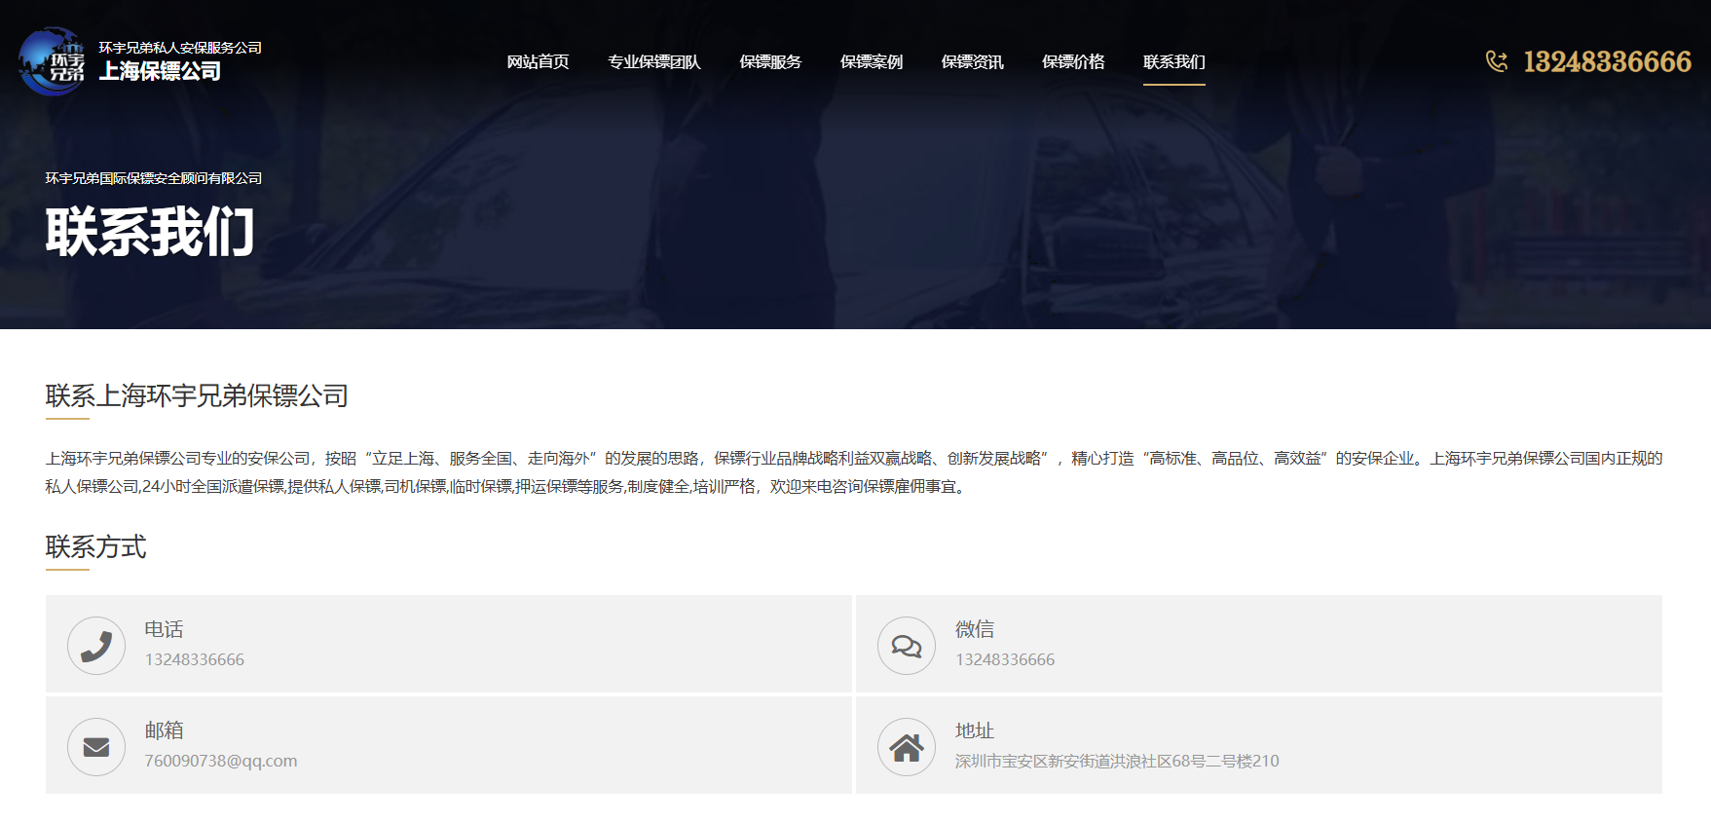Click the envelope icon in 邮箱 card
The height and width of the screenshot is (823, 1711).
[x=96, y=747]
